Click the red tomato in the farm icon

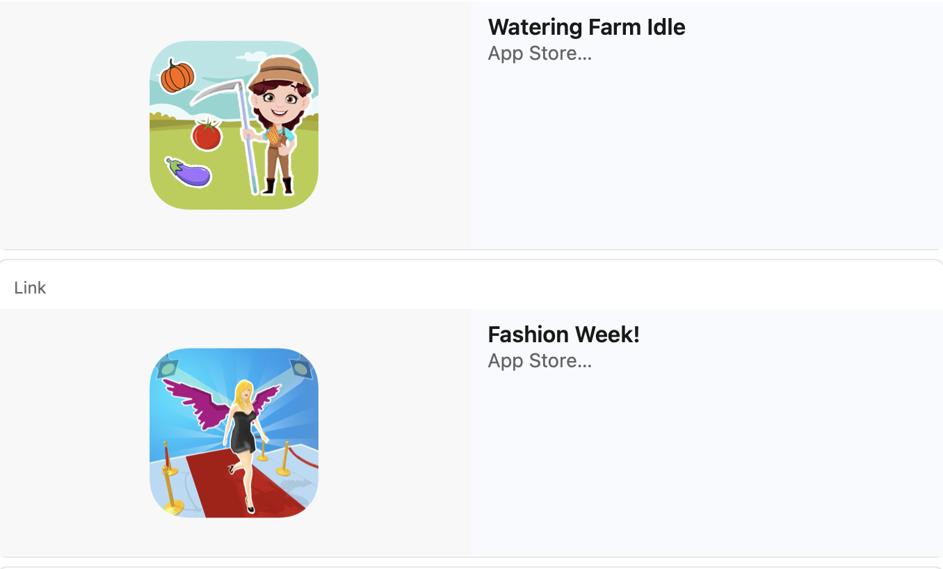pyautogui.click(x=207, y=134)
